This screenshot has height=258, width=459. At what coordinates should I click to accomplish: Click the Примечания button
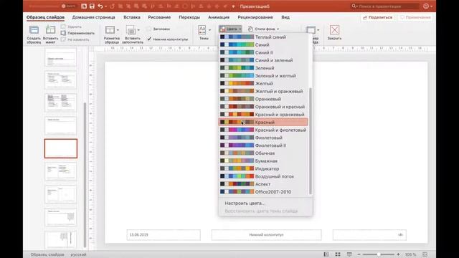tap(415, 17)
